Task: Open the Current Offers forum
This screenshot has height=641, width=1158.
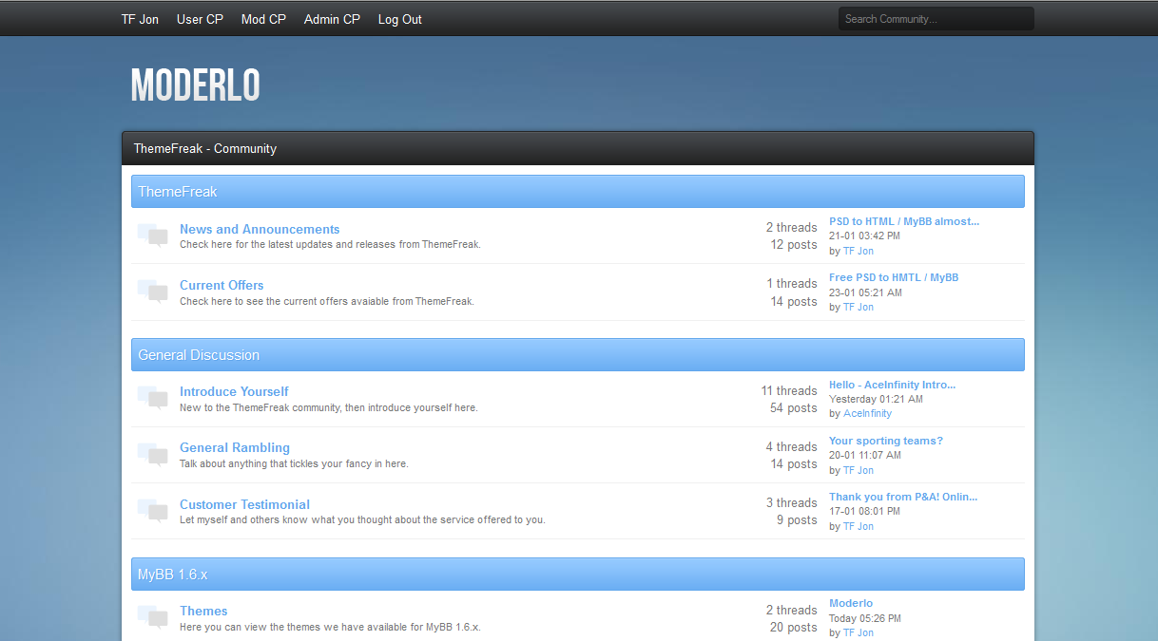Action: 222,285
